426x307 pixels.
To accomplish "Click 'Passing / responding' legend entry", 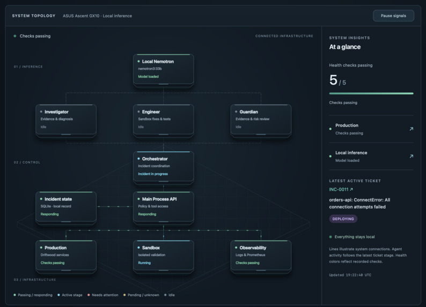I will click(x=33, y=295).
